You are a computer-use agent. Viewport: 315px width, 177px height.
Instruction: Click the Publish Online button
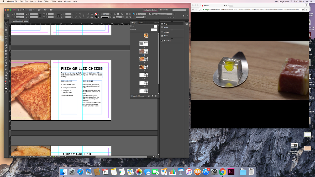pyautogui.click(x=150, y=10)
